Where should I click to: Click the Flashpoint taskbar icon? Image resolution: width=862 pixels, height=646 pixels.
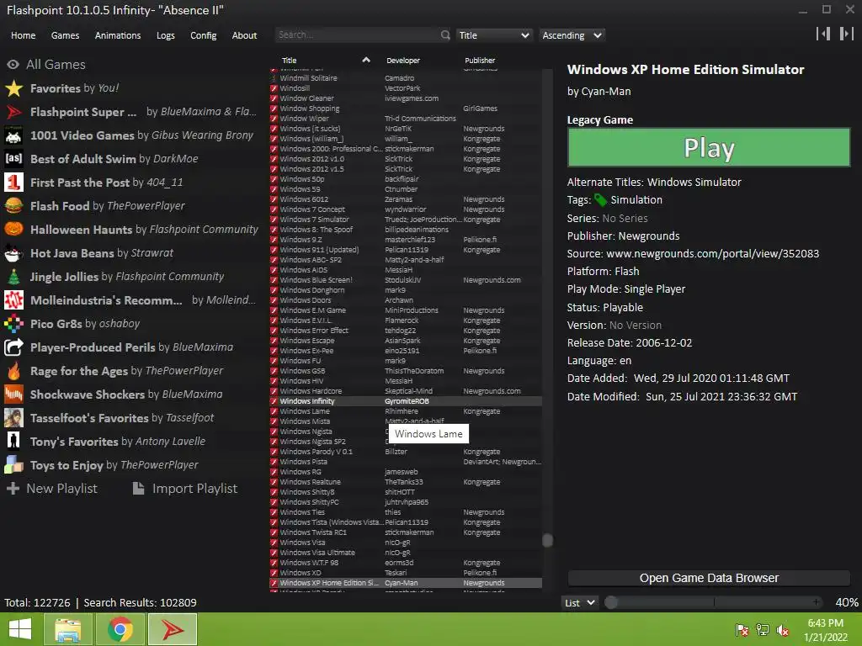click(172, 629)
